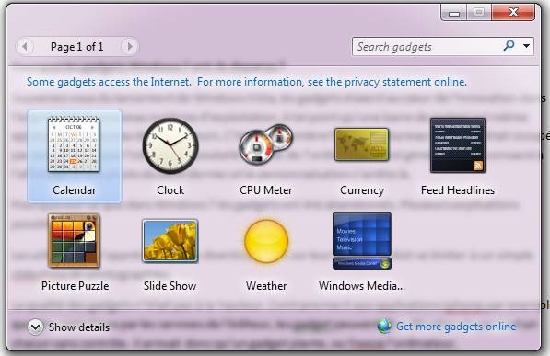550x356 pixels.
Task: Click the Clock label text
Action: [170, 190]
